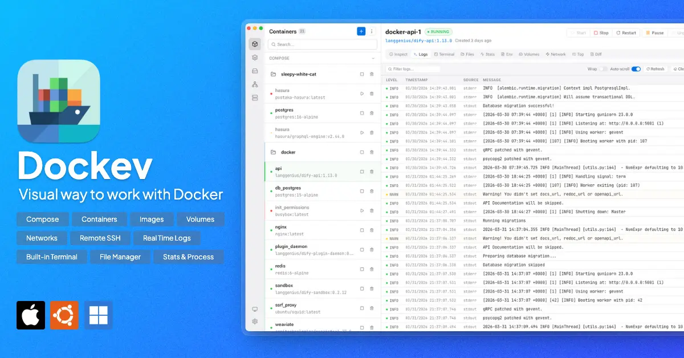Delete the hasura/graphql-engine container
The image size is (684, 358).
click(x=372, y=133)
